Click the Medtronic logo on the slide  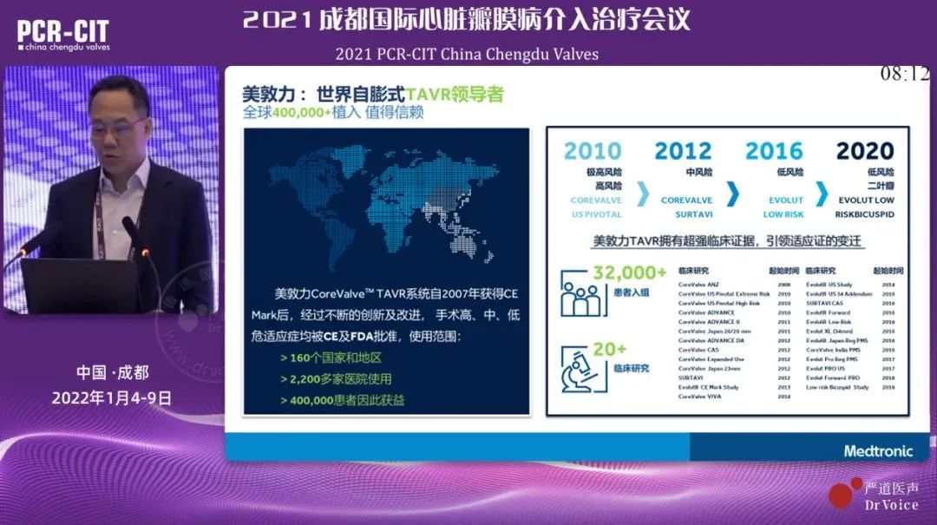point(878,450)
